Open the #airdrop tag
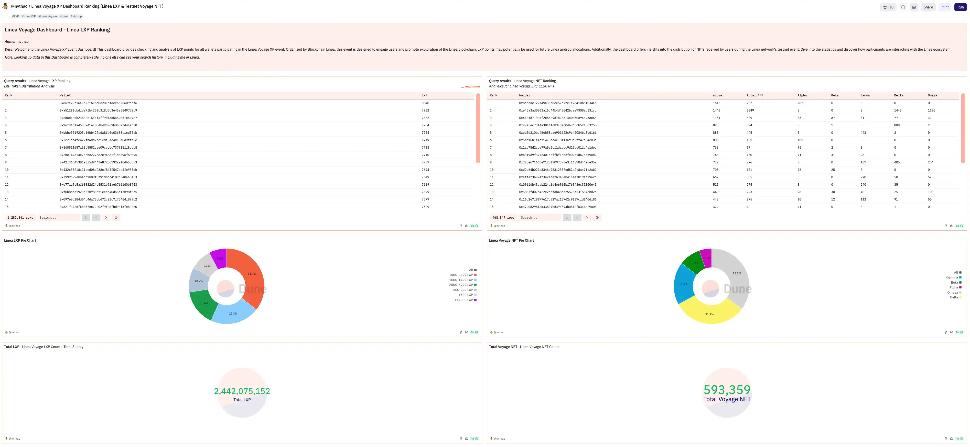 (76, 17)
